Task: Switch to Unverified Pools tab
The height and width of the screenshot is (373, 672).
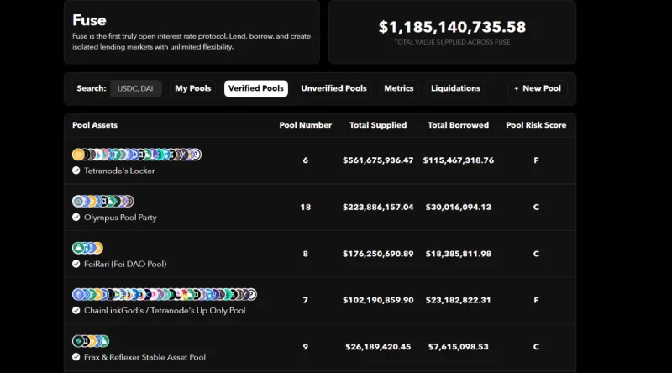Action: tap(333, 88)
